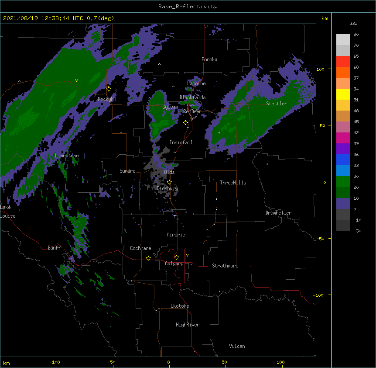Click the Airdrie label

pos(176,235)
